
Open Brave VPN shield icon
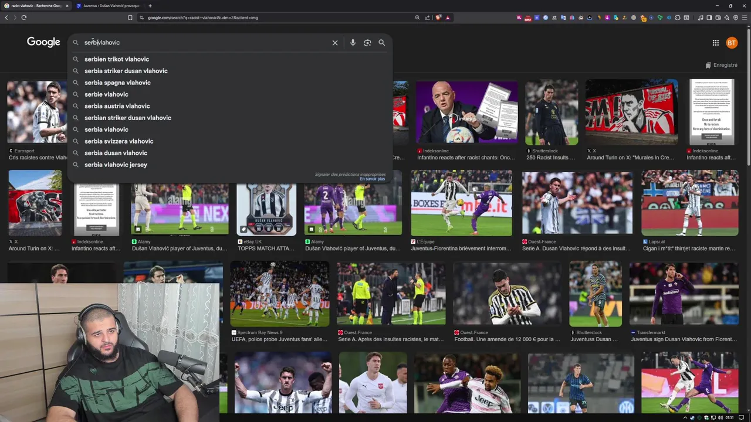pos(736,18)
